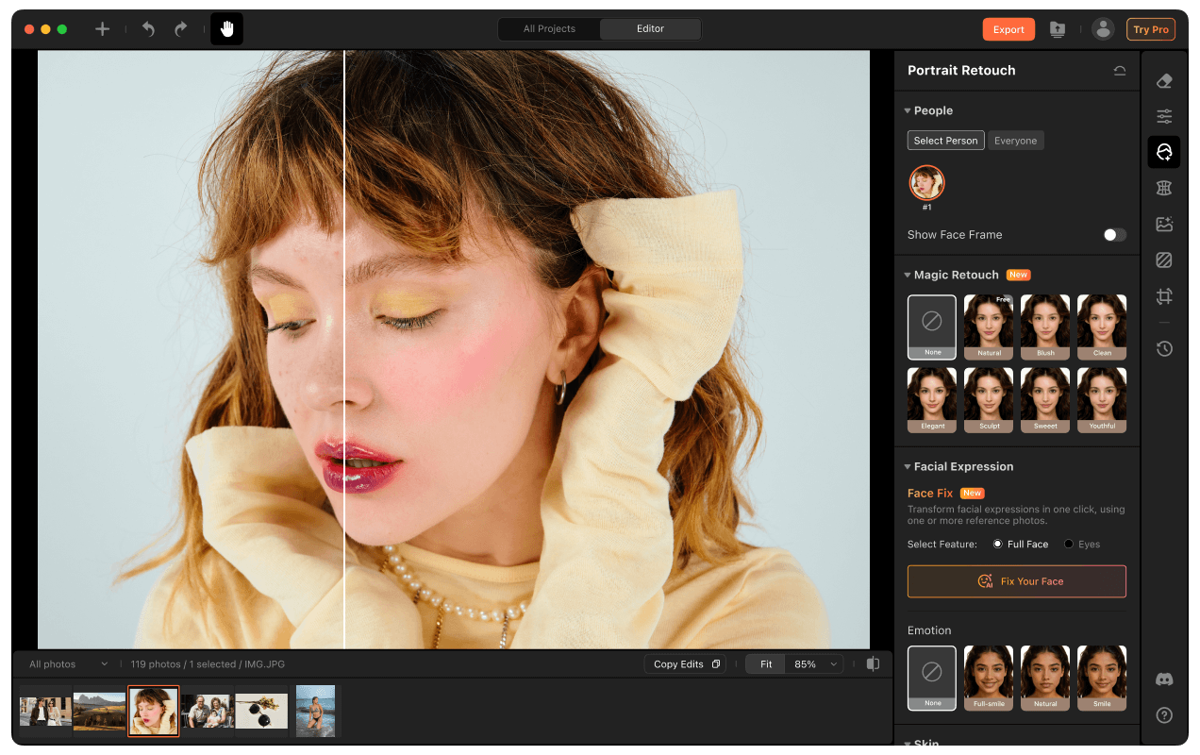Expand the Skin section
Viewport: 1200px width, 755px height.
[x=908, y=744]
